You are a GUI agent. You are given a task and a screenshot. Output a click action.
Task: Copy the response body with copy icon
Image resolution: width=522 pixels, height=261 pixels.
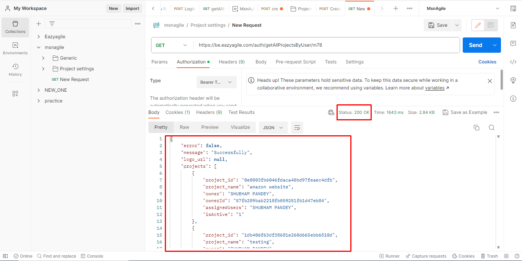[476, 128]
